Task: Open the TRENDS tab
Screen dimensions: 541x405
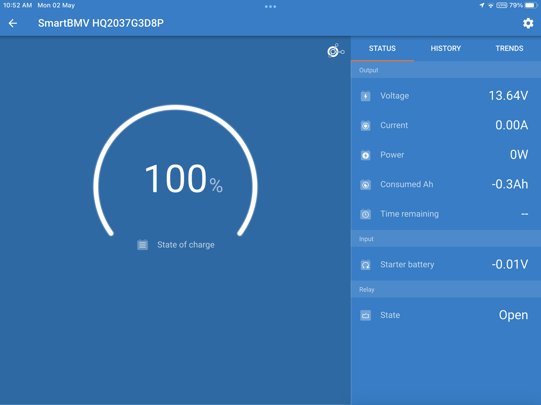Action: pyautogui.click(x=509, y=49)
